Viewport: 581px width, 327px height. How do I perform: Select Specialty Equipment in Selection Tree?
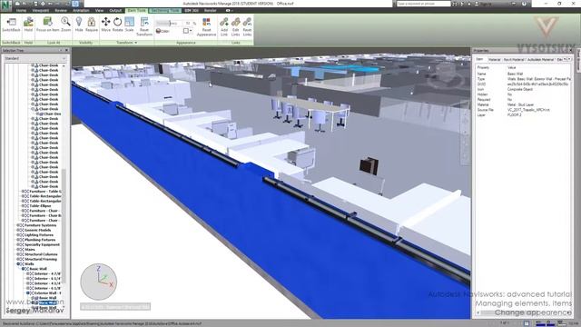click(x=42, y=244)
